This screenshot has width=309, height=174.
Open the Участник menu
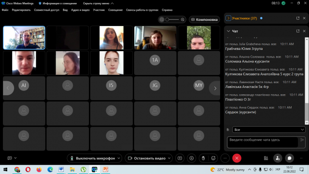pos(99,10)
